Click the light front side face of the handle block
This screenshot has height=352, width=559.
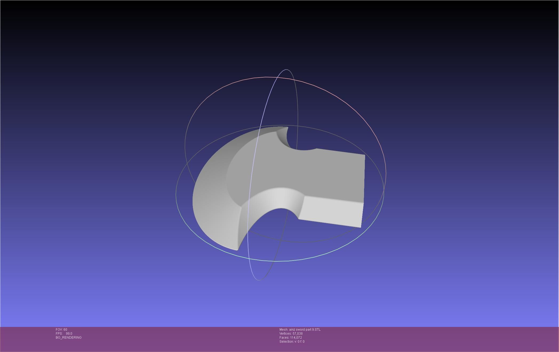[331, 211]
